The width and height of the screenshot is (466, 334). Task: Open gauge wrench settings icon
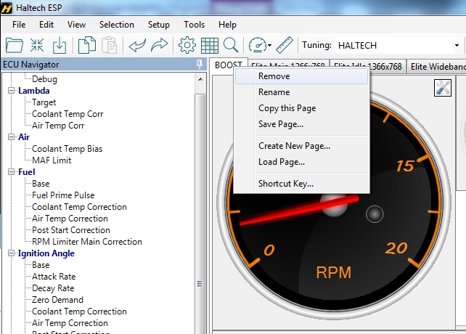coord(443,88)
